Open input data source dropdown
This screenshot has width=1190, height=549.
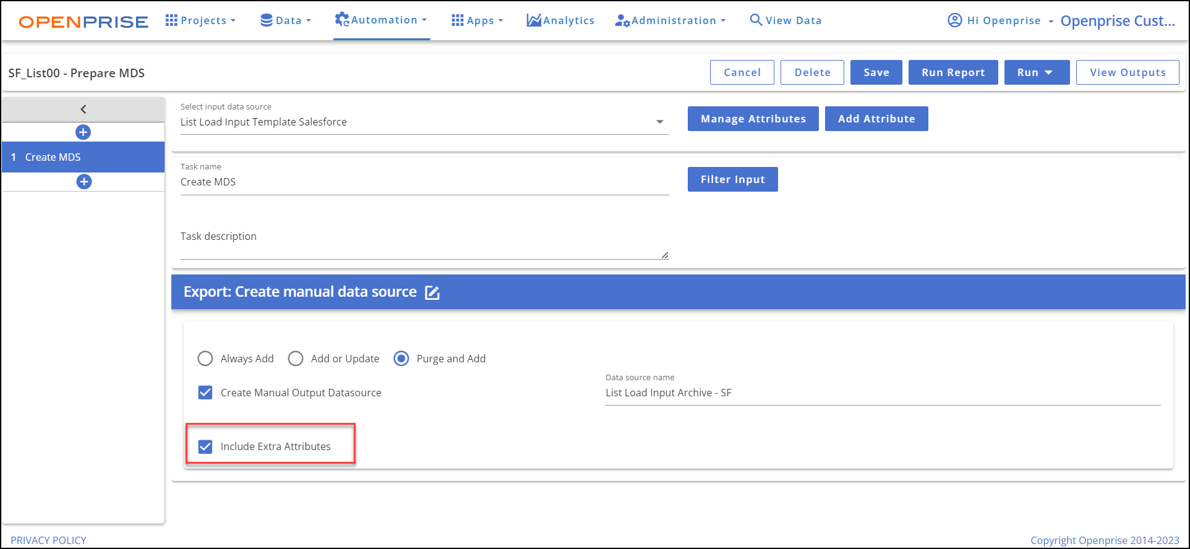coord(424,122)
